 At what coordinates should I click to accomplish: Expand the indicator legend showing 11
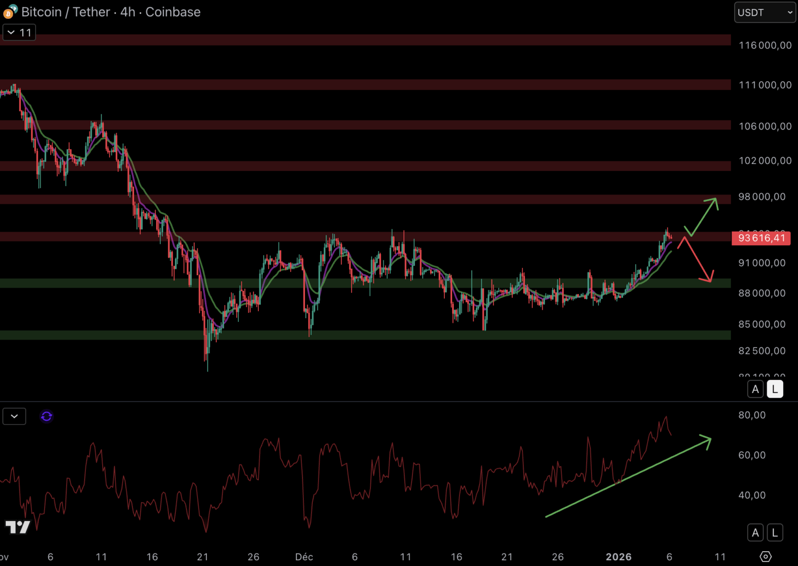click(19, 32)
